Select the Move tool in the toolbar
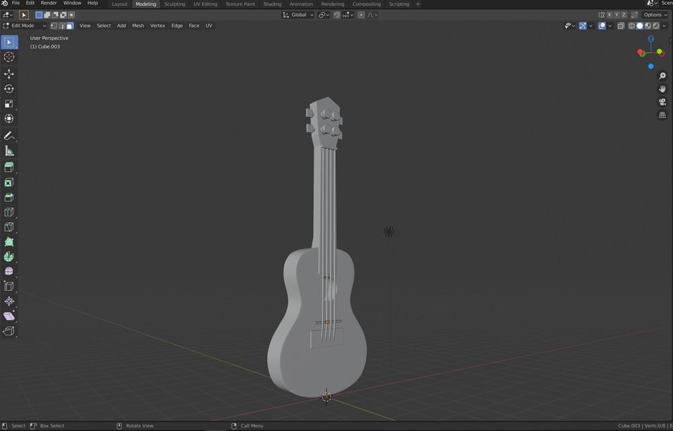This screenshot has height=431, width=673. click(x=9, y=73)
